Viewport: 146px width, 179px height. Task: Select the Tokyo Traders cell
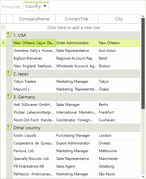[34, 81]
